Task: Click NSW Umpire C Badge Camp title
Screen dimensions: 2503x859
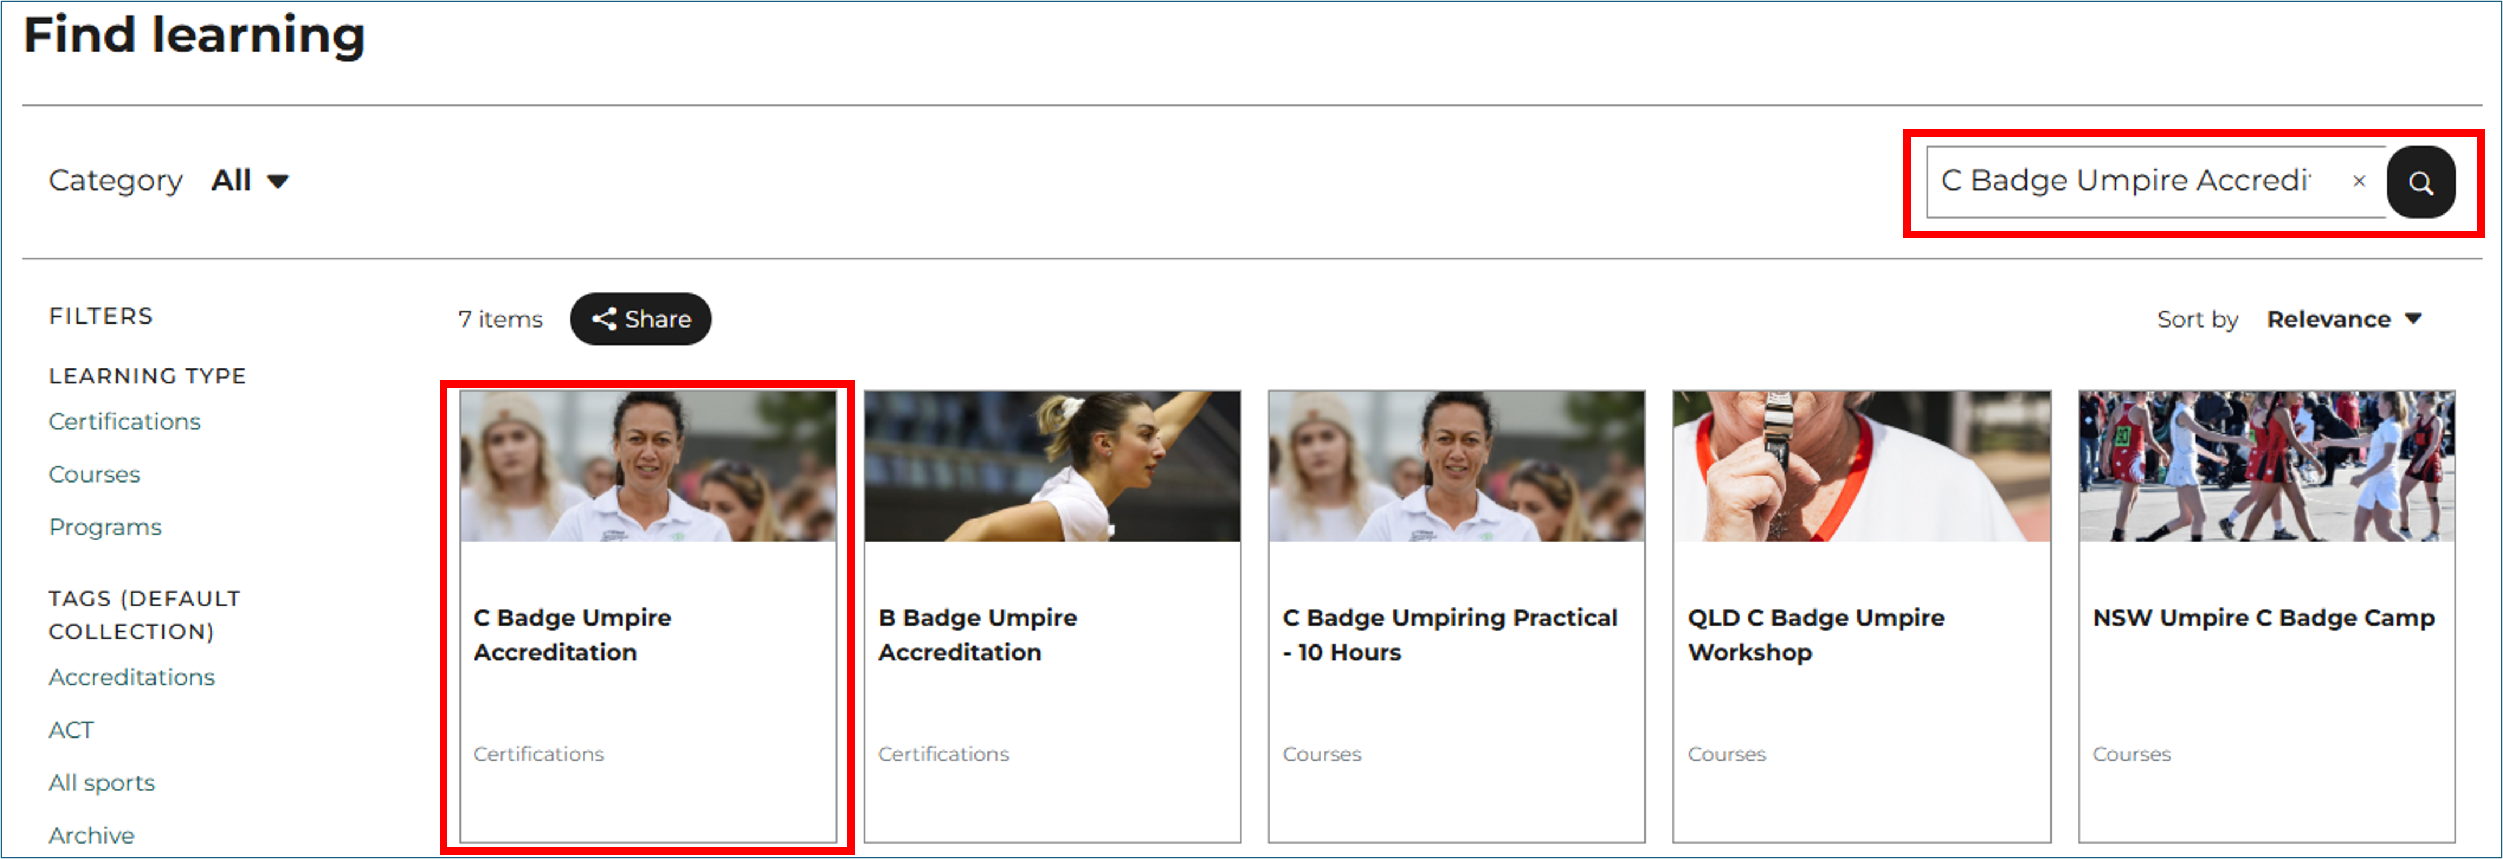Action: pos(2264,618)
